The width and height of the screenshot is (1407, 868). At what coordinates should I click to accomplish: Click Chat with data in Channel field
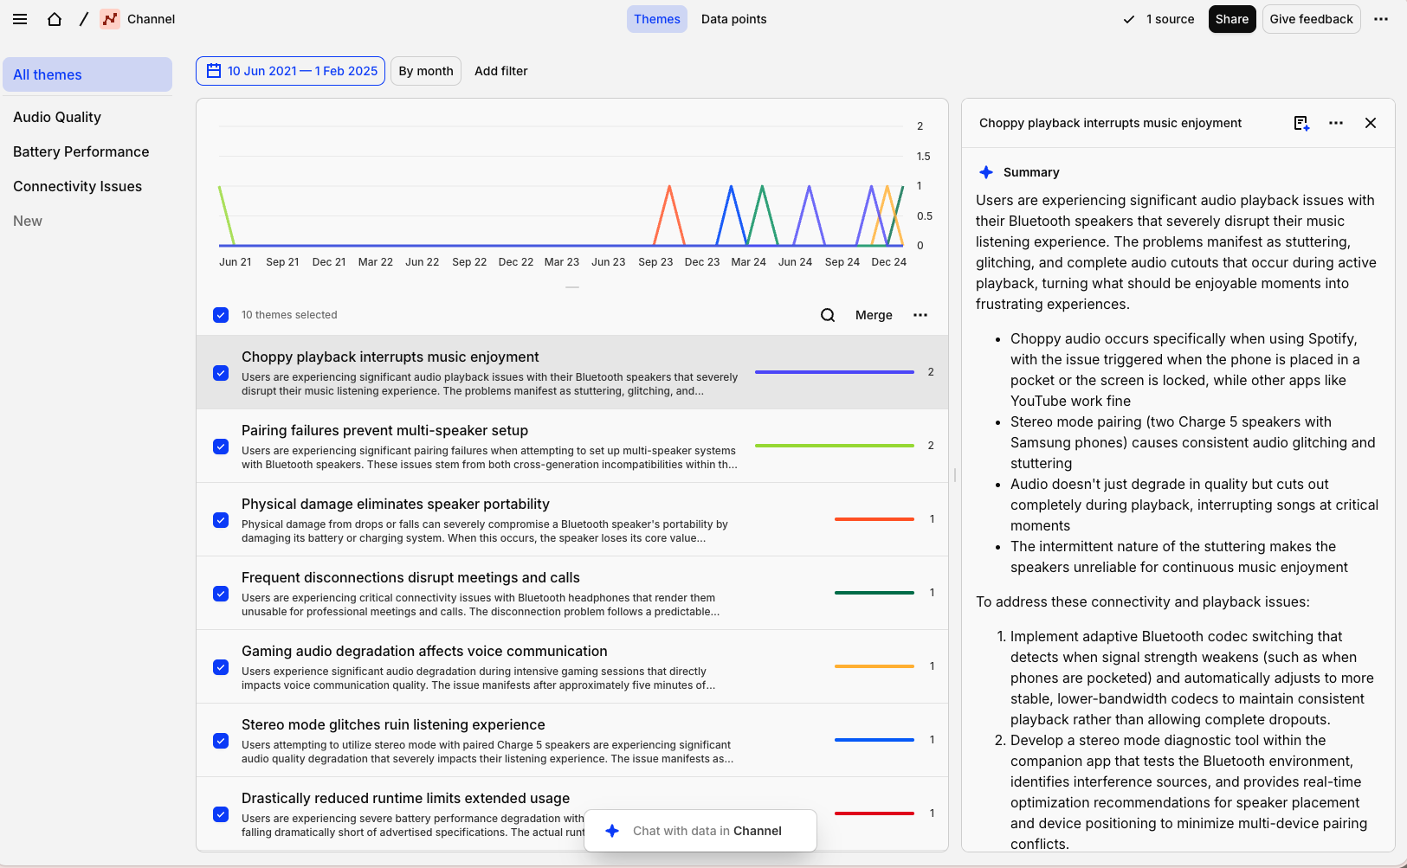[x=700, y=831]
